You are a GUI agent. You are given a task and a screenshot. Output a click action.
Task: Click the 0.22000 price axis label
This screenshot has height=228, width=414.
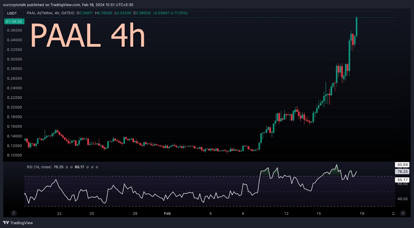click(x=14, y=97)
